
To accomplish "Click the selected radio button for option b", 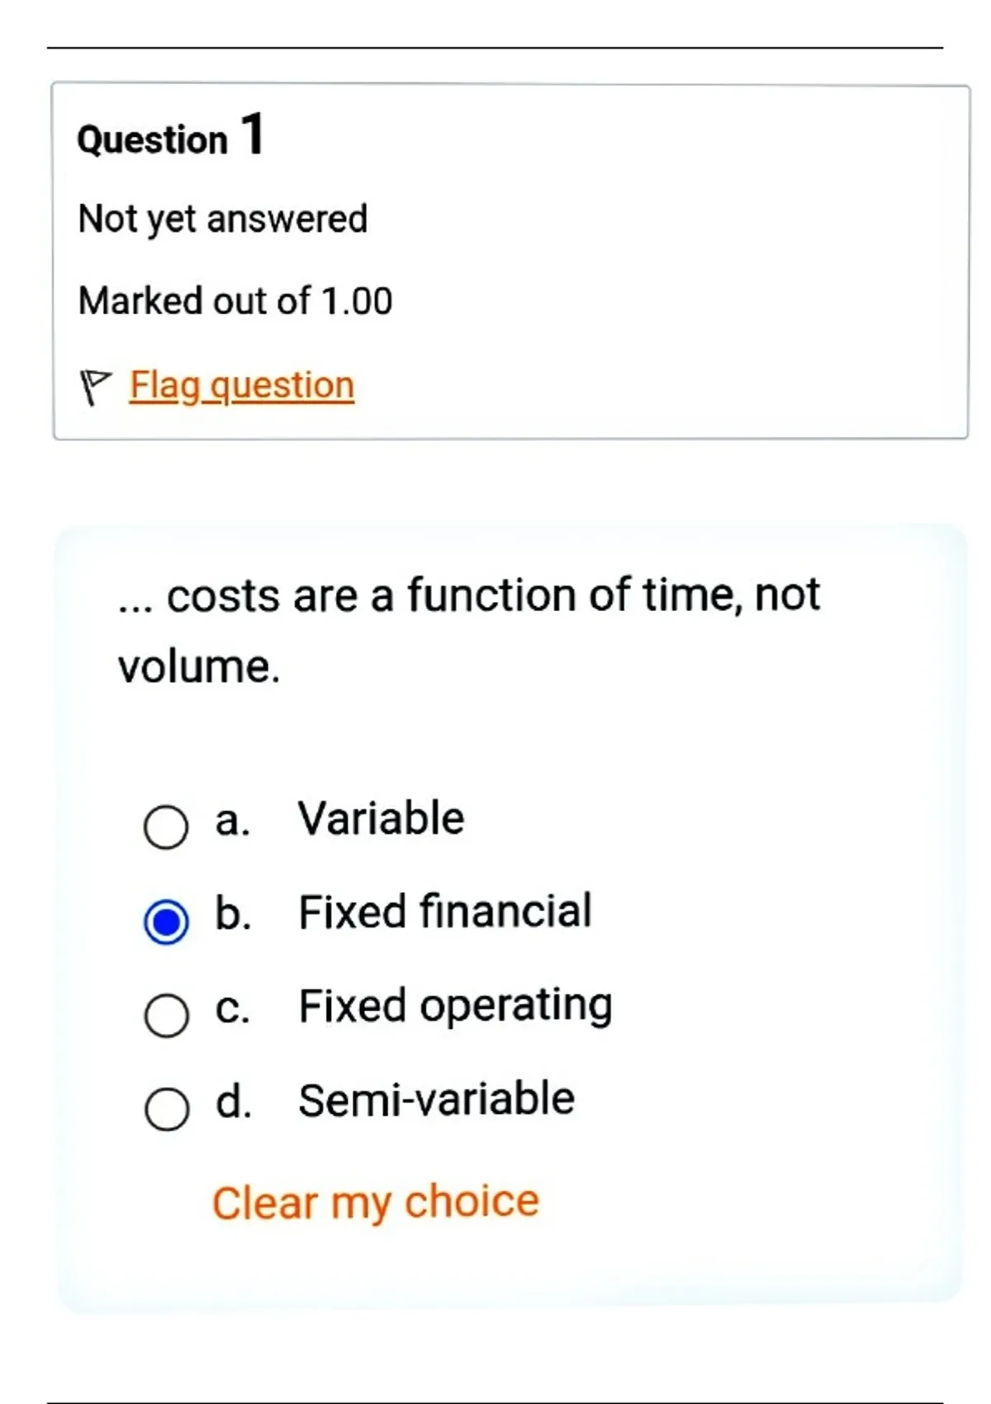I will pos(166,921).
